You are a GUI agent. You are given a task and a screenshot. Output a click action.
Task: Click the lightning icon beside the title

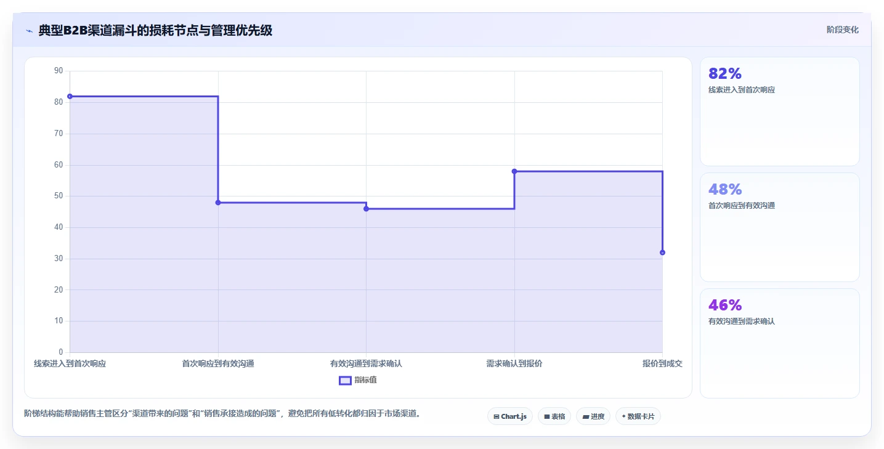coord(29,31)
